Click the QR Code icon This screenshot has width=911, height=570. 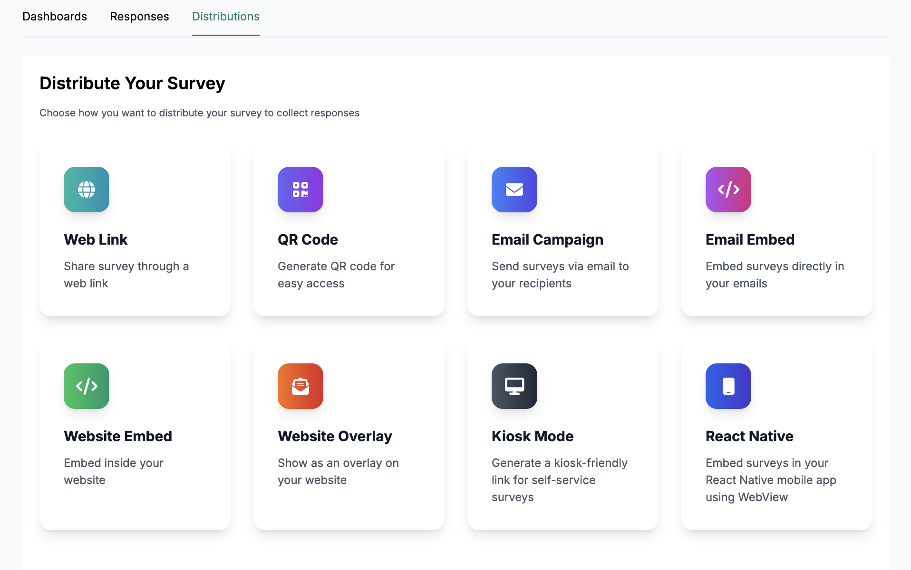[x=300, y=190]
